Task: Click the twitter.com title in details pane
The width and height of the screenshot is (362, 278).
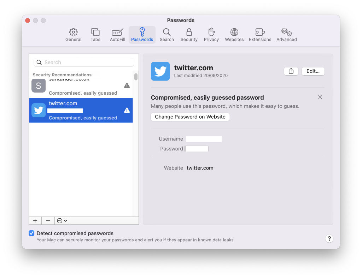Action: pyautogui.click(x=193, y=68)
